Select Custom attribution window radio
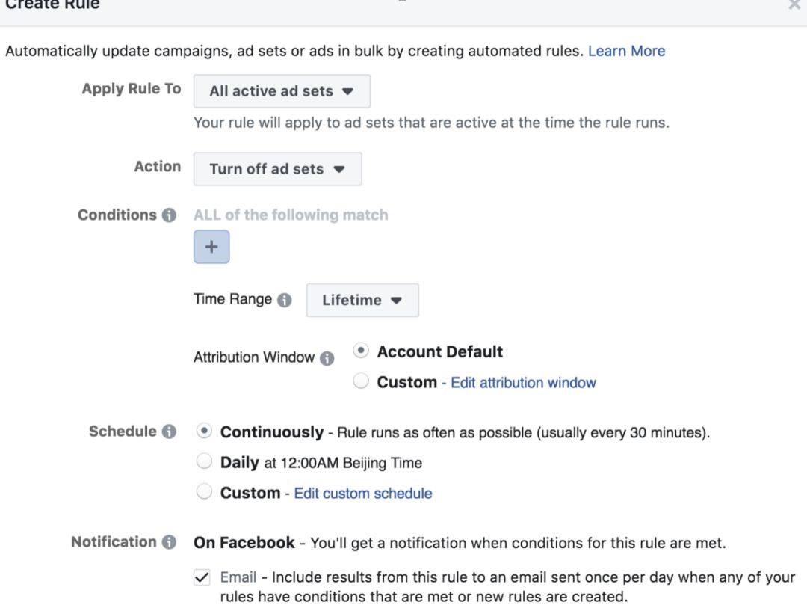This screenshot has height=608, width=807. coord(361,381)
